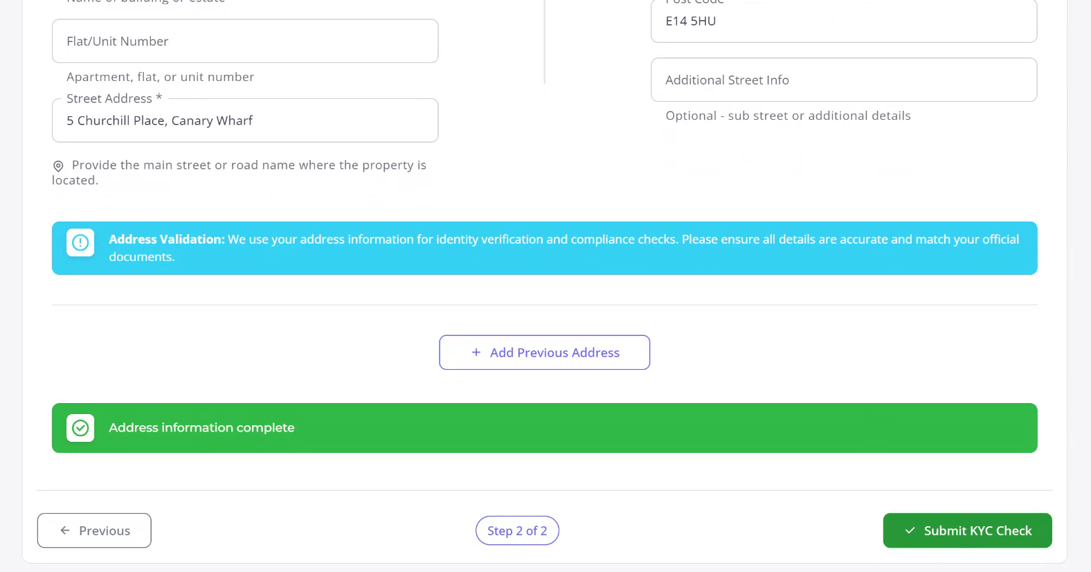Click the green checkmark circle icon
Screen dimensions: 1091x572
(80, 428)
